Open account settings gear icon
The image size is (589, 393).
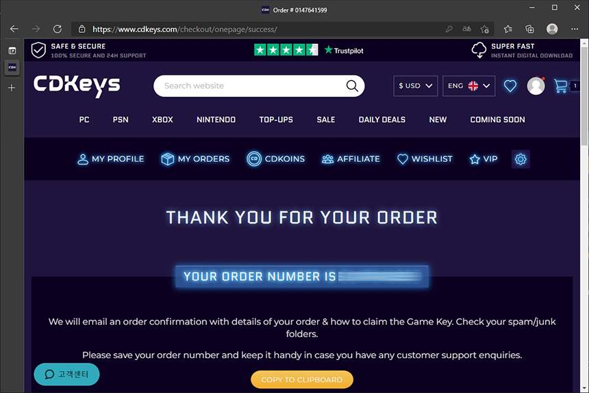point(521,159)
